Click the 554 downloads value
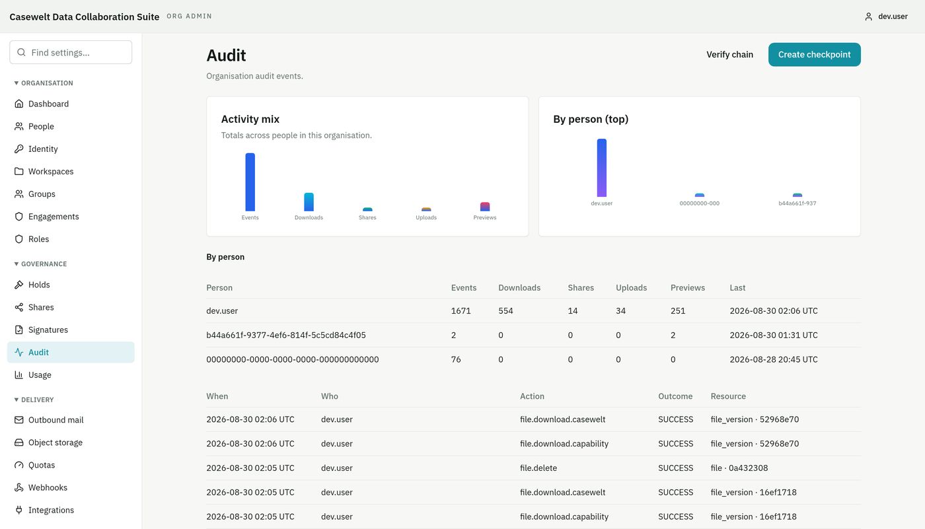 [506, 310]
